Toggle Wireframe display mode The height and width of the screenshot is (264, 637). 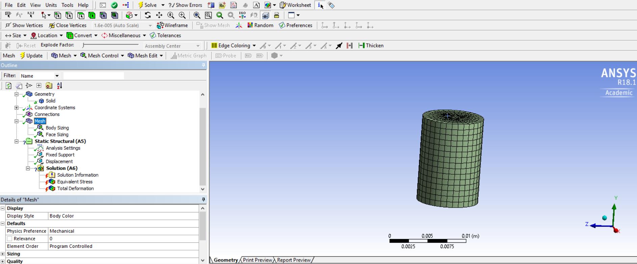[x=172, y=25]
